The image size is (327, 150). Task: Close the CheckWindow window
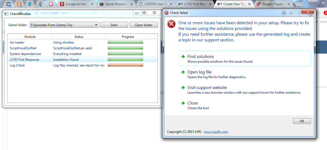[155, 13]
